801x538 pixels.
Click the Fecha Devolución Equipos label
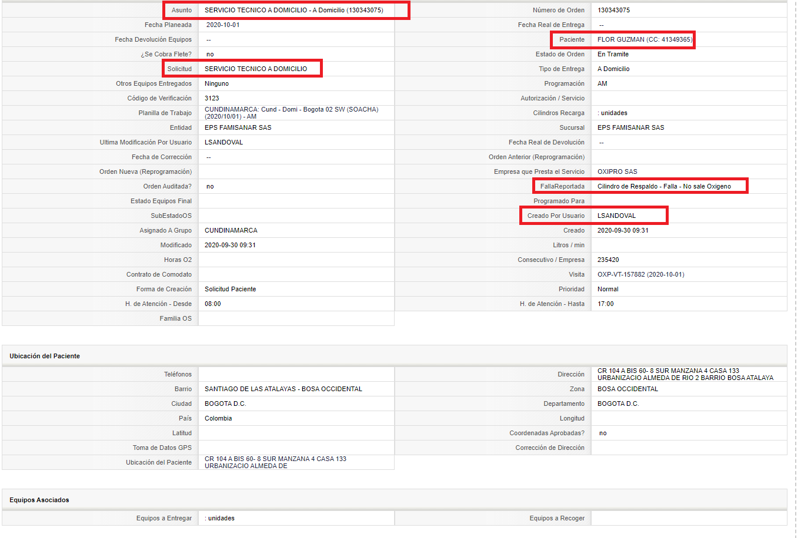[153, 39]
